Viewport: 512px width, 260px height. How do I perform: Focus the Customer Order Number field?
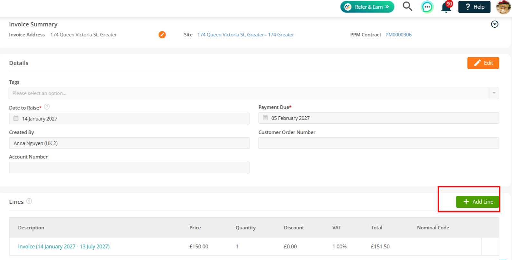[379, 143]
